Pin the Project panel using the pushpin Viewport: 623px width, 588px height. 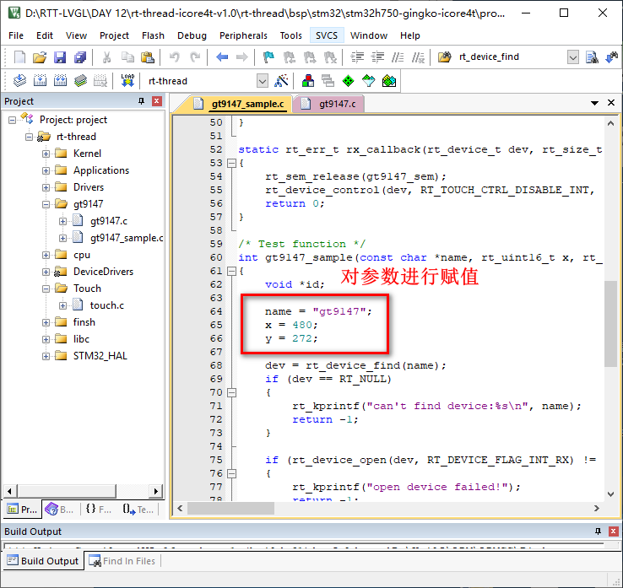(x=141, y=101)
